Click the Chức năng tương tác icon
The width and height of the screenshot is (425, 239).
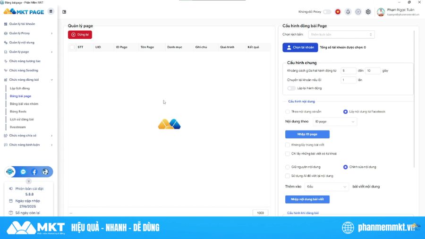click(x=6, y=61)
